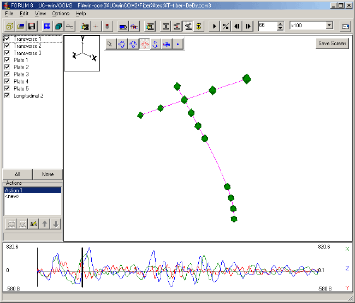Click the move action down arrow icon
This screenshot has height=303, width=355.
tap(56, 224)
